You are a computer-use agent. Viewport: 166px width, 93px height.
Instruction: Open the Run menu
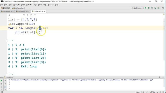click(x=35, y=5)
